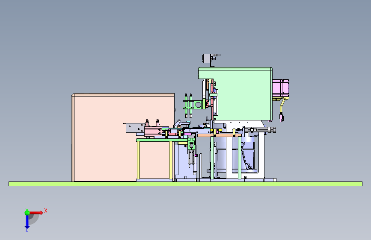Select the threaded rod with hex nuts
Viewport: 371px width, 240px height.
(260, 130)
